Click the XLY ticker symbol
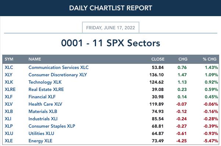The height and width of the screenshot is (146, 221). (8, 75)
